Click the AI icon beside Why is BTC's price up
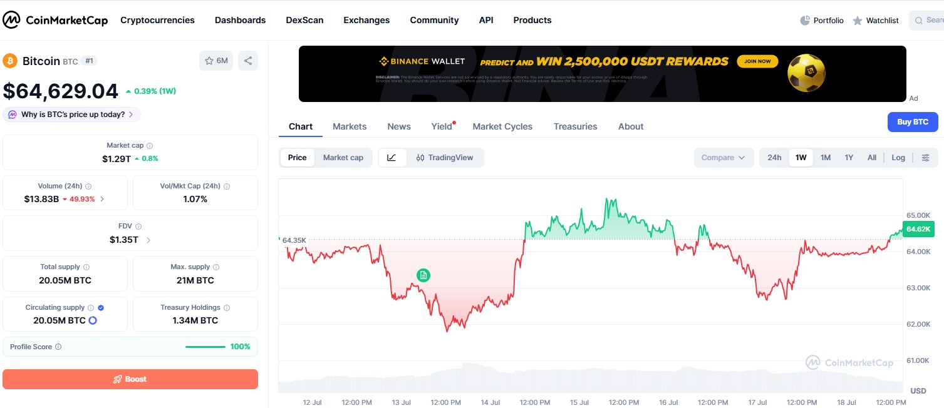 click(x=13, y=115)
